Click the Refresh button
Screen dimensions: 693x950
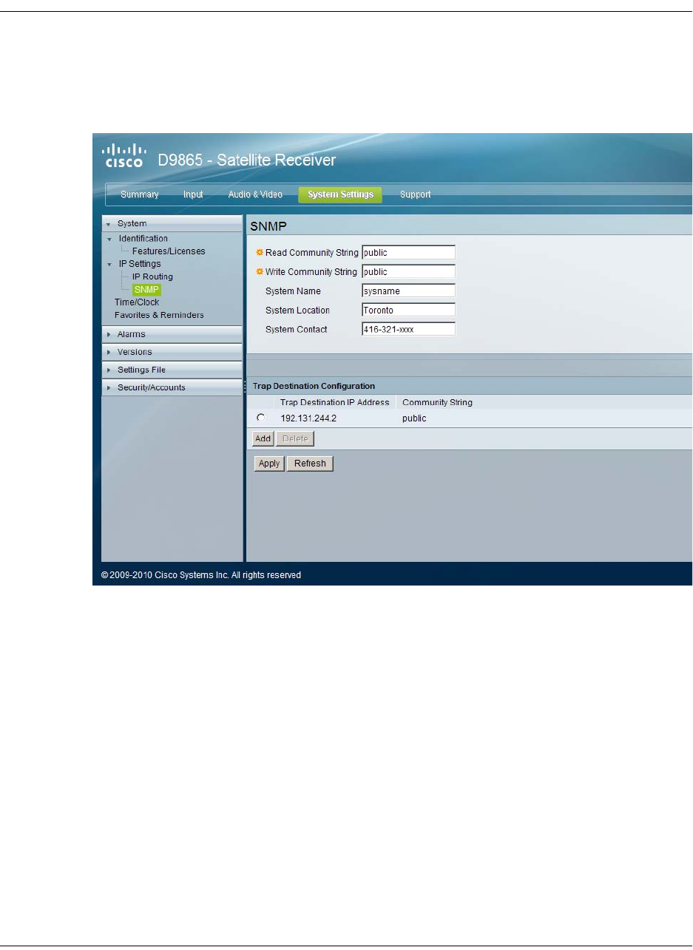[310, 464]
